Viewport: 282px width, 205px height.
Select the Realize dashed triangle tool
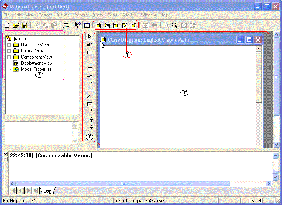click(90, 128)
